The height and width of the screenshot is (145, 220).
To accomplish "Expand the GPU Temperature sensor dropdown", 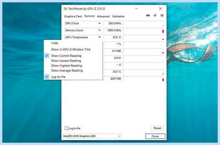I will pos(99,37).
